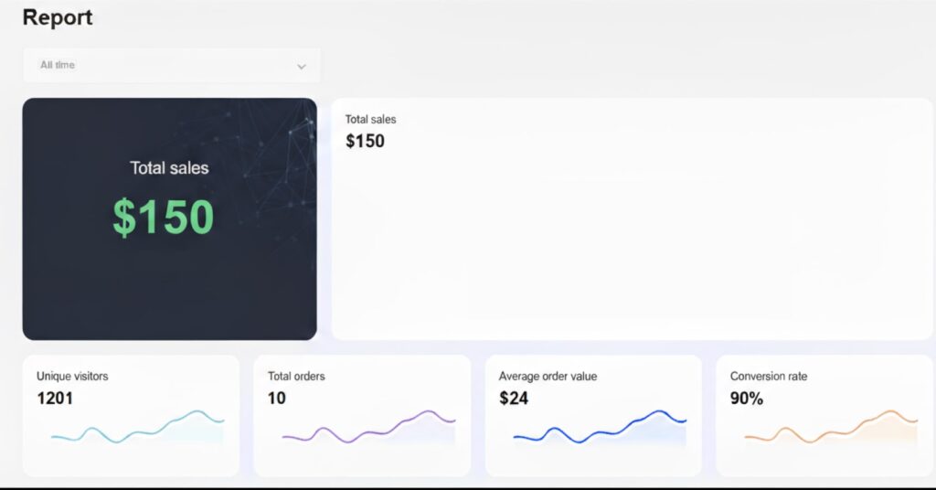Click the black $150 value in chart panel

coord(365,142)
